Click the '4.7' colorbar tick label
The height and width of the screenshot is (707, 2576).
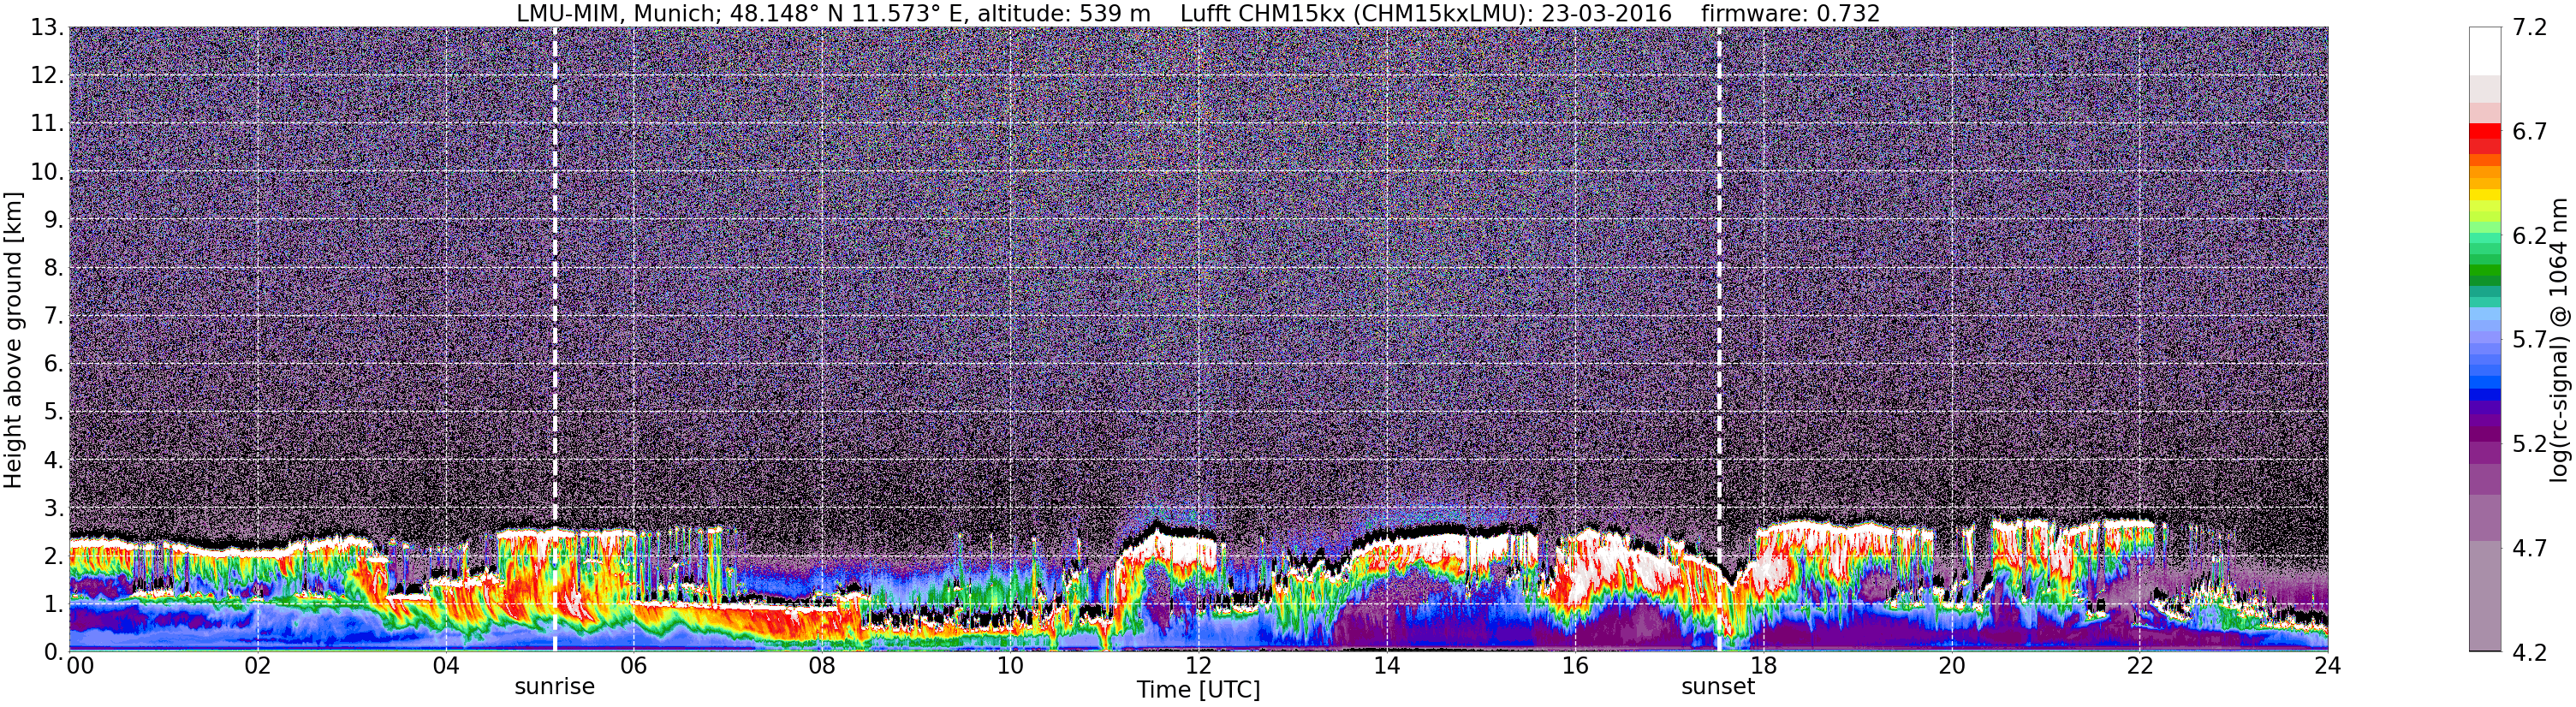pyautogui.click(x=2530, y=547)
